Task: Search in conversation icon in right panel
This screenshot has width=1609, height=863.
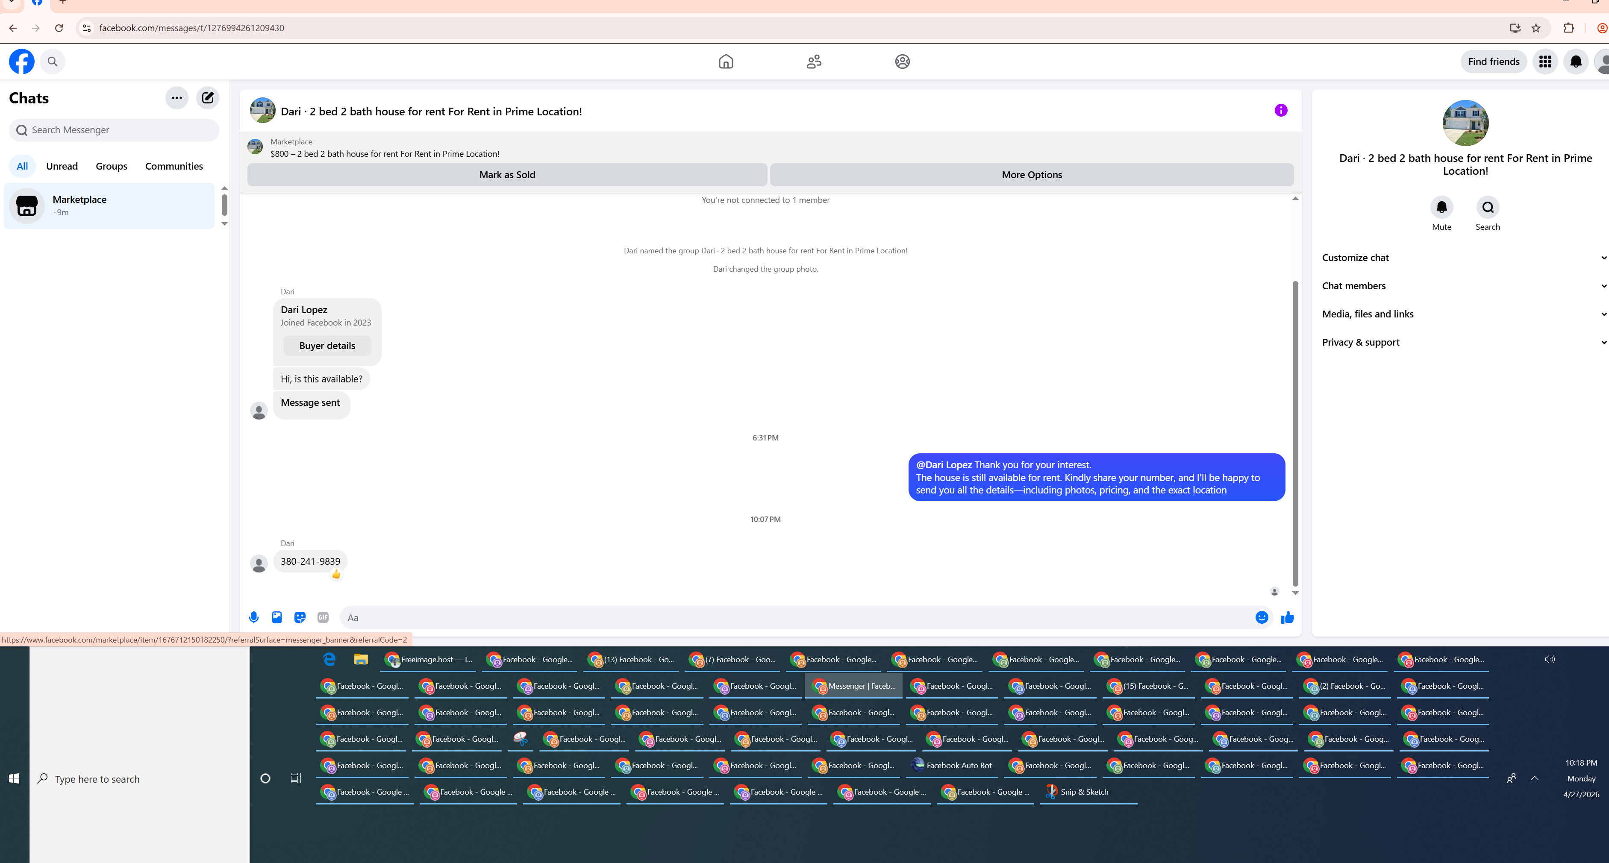Action: [x=1488, y=207]
